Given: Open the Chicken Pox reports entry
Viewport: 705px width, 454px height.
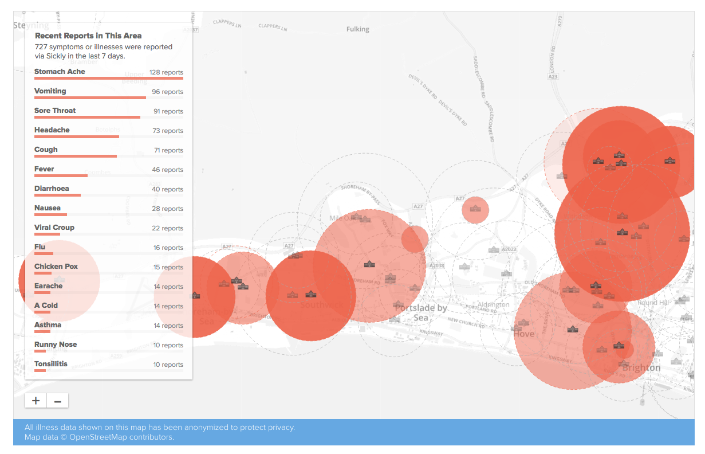Looking at the screenshot, I should [x=56, y=267].
